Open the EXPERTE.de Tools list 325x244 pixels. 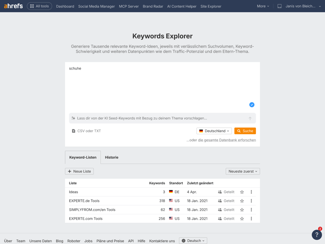tap(84, 201)
